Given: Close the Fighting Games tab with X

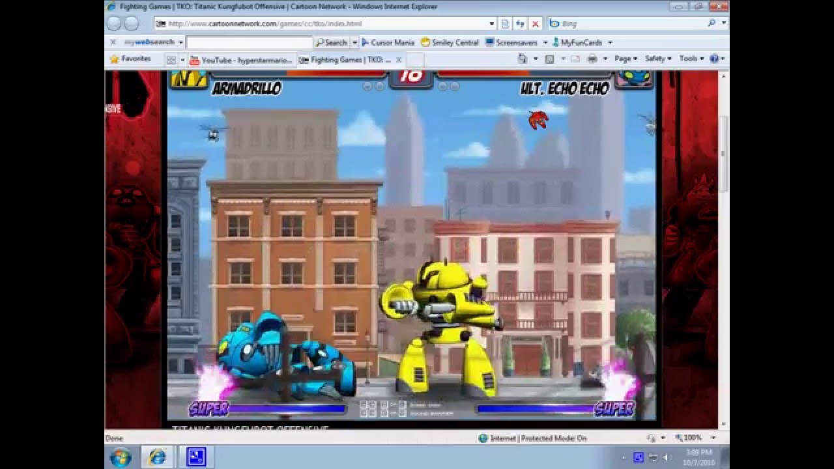Looking at the screenshot, I should [399, 60].
